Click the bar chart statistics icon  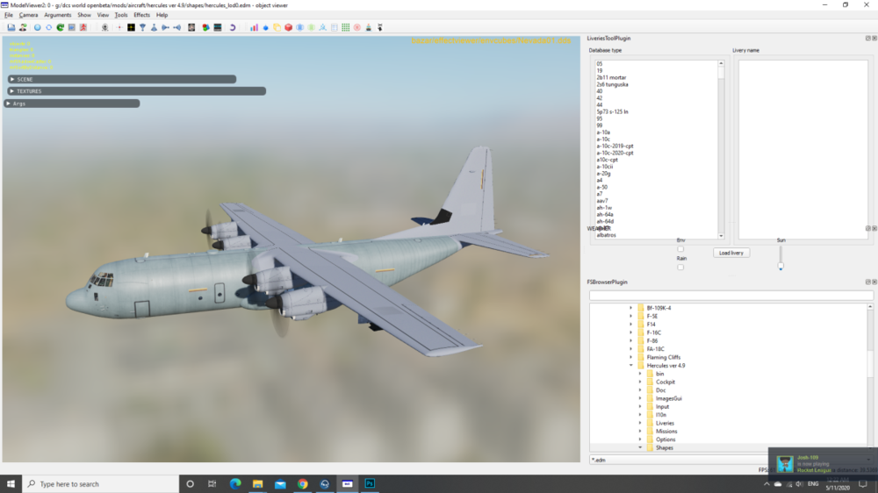[255, 27]
